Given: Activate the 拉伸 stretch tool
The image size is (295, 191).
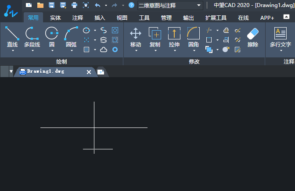Looking at the screenshot, I should (174, 37).
